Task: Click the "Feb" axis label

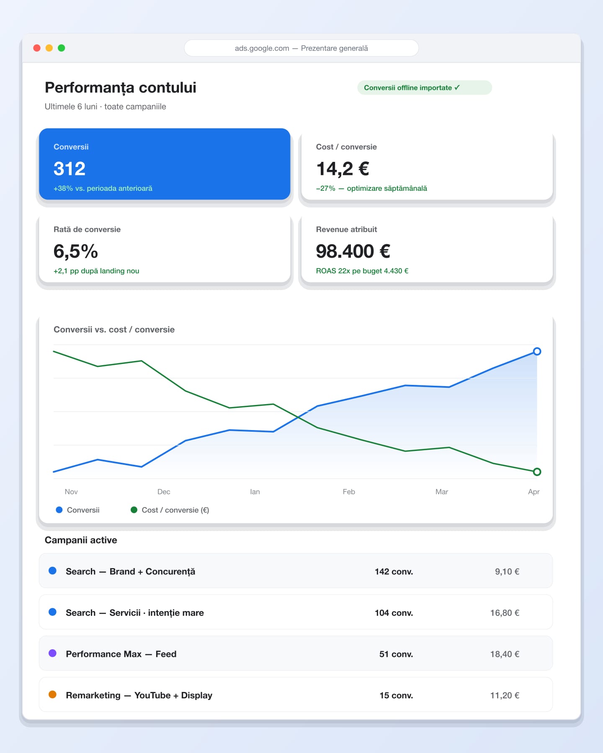Action: 349,492
